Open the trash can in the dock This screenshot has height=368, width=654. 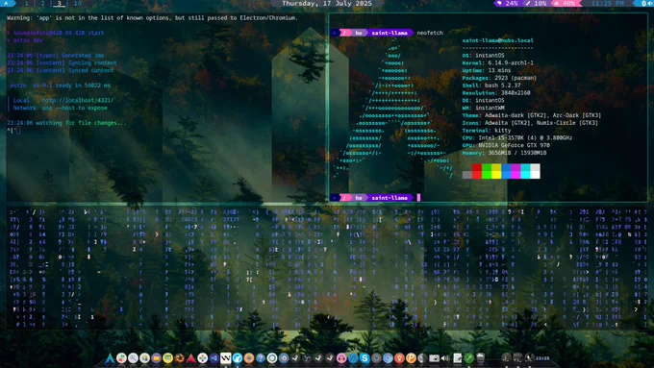(x=481, y=358)
